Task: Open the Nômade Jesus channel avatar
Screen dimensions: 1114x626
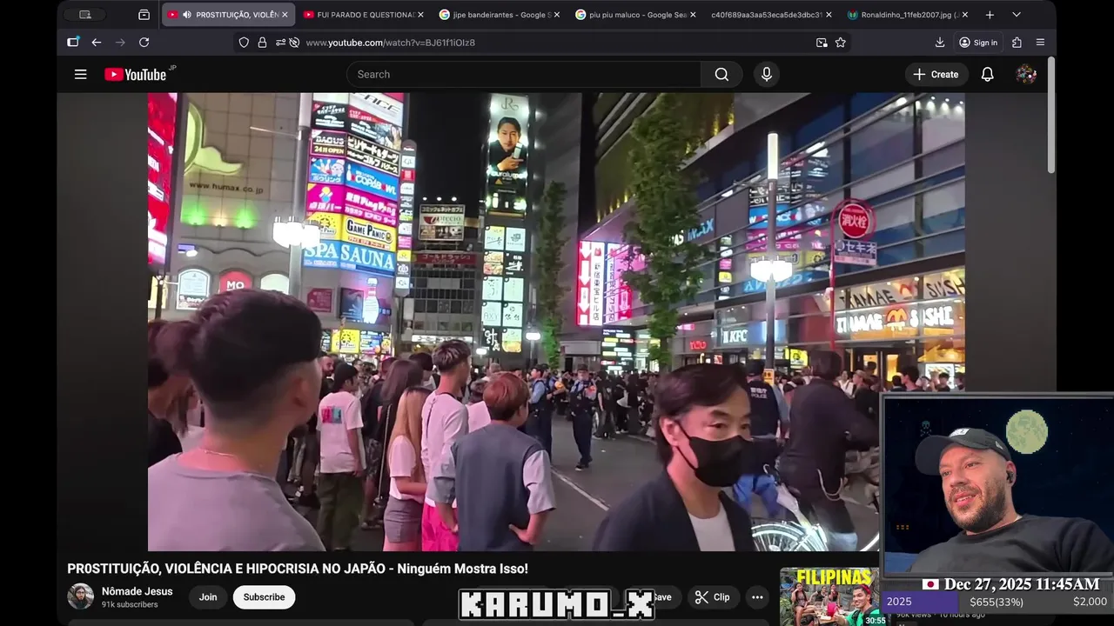Action: (x=81, y=596)
